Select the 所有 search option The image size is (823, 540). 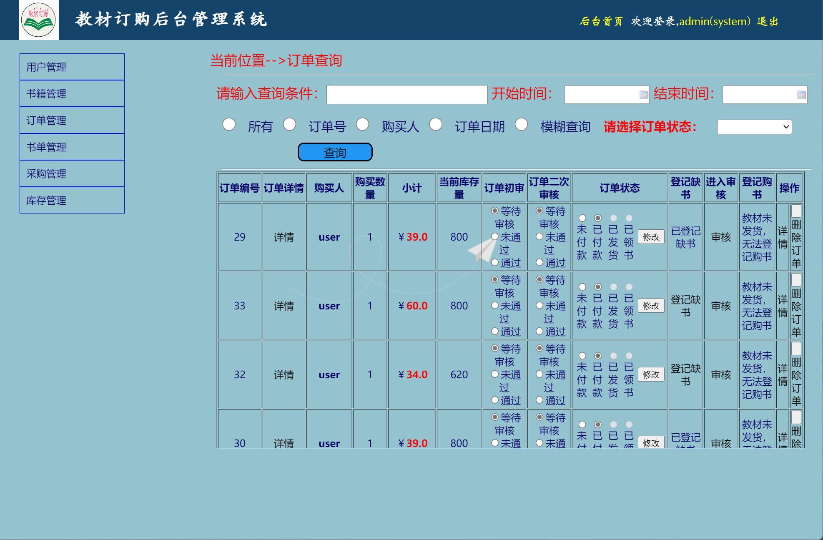coord(228,125)
